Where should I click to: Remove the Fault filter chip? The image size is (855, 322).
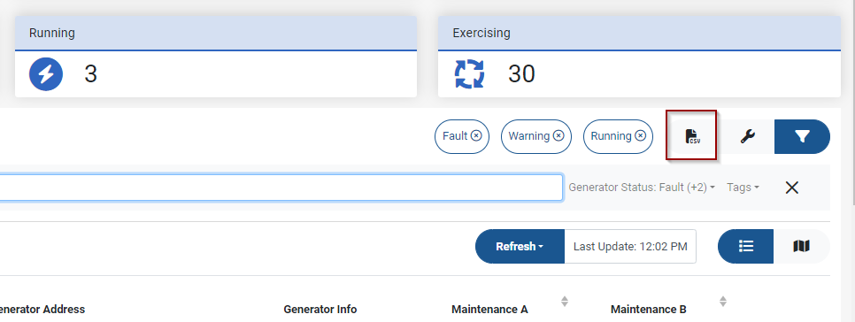tap(476, 135)
